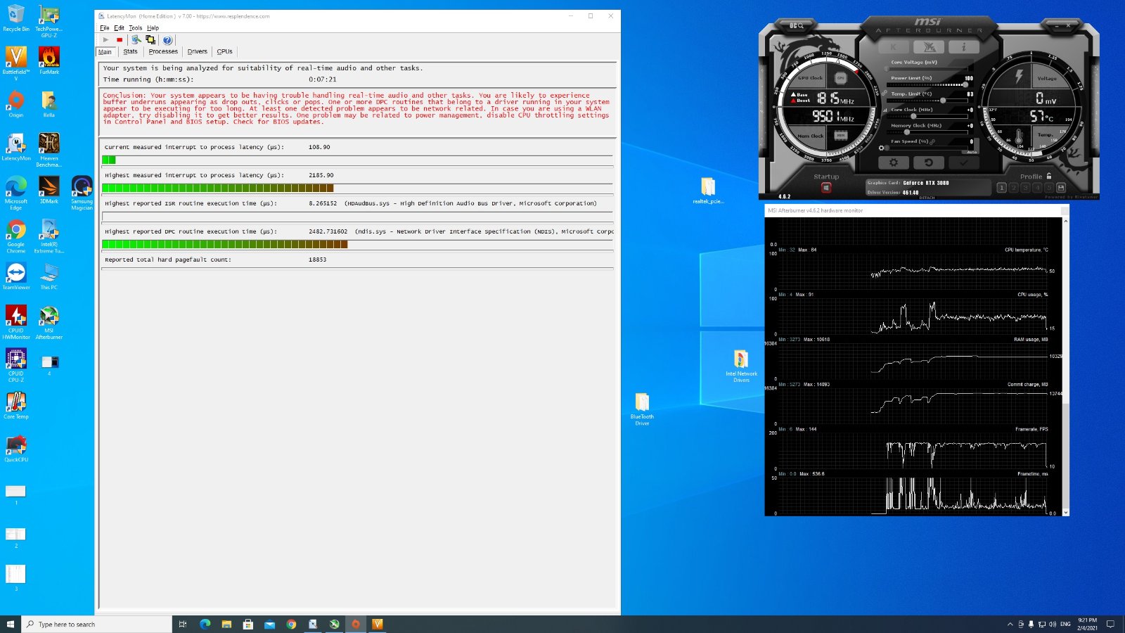Select Afterburner profile slot 1
This screenshot has width=1125, height=633.
pos(1002,188)
